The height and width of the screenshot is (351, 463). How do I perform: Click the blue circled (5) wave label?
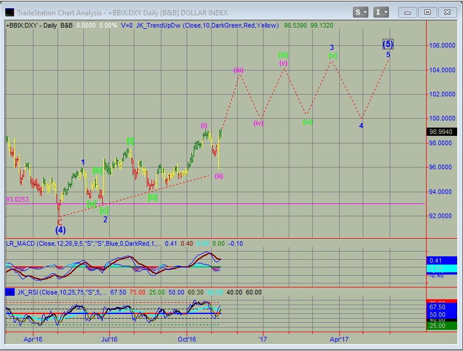coord(388,44)
